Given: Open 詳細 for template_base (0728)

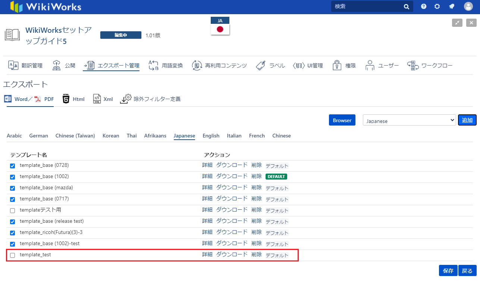Looking at the screenshot, I should tap(207, 165).
